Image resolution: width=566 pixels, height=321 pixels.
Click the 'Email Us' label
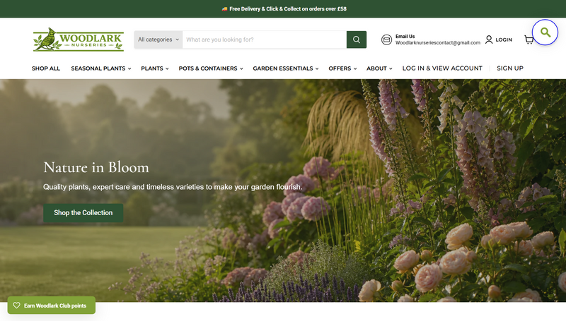(x=405, y=37)
